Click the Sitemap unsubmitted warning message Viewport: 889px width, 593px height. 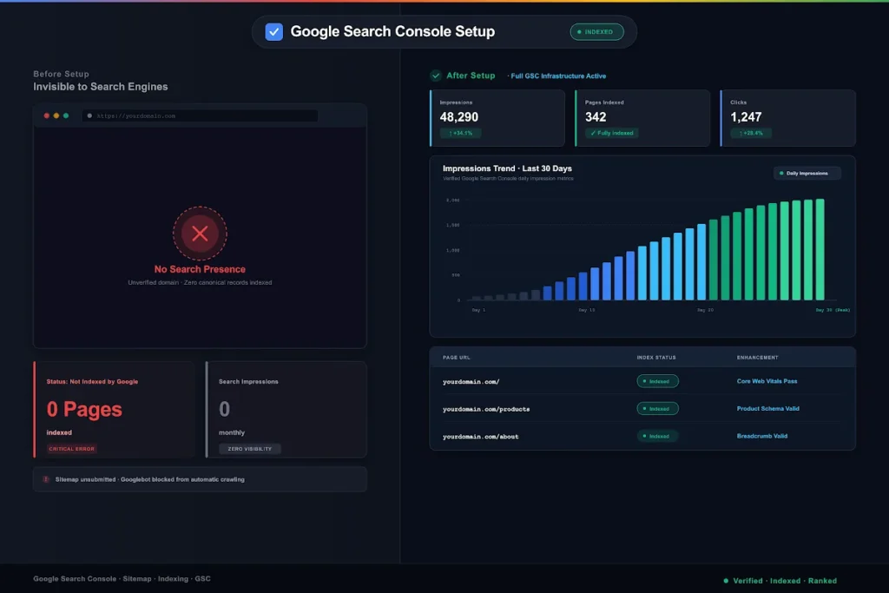point(149,479)
